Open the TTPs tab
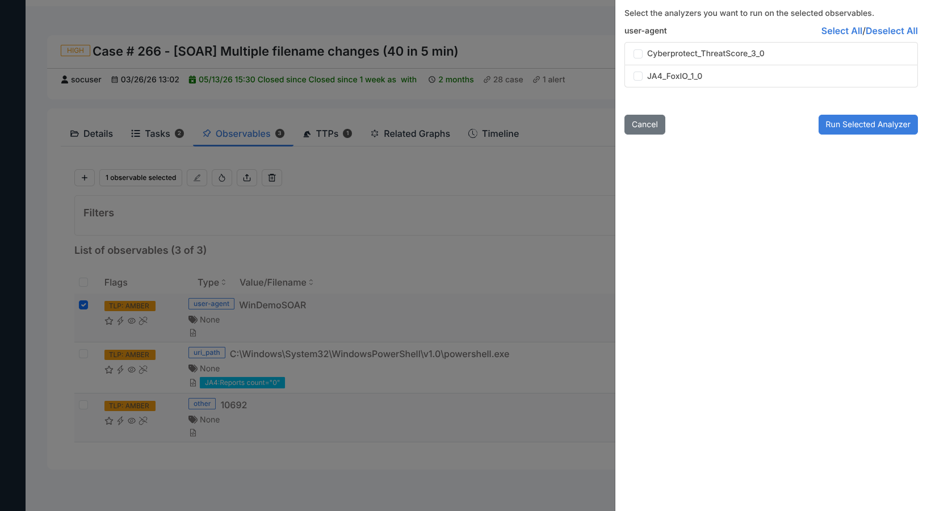The width and height of the screenshot is (927, 511). point(327,134)
